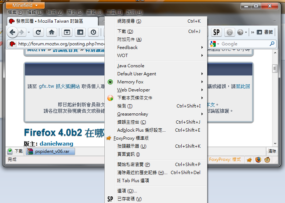
Task: Open the 說明 (H) menu
Action: (x=134, y=12)
